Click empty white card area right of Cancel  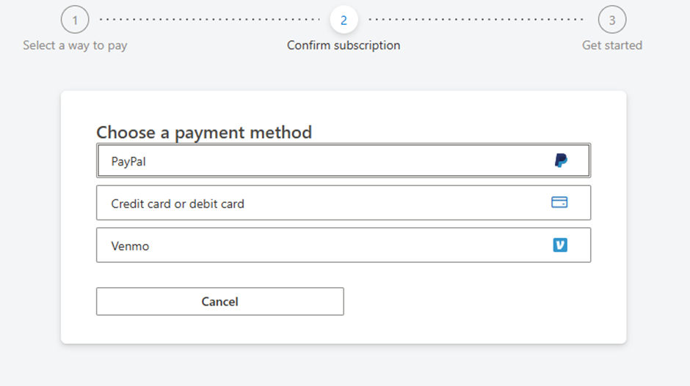(x=477, y=301)
